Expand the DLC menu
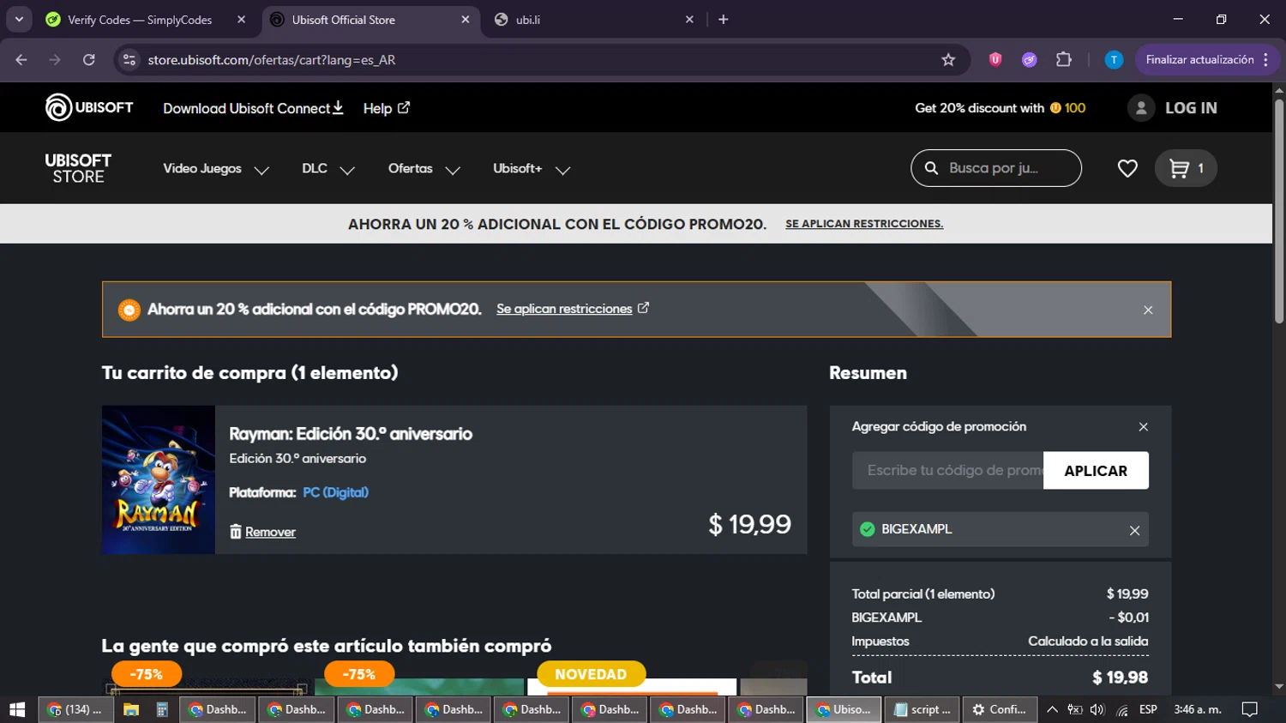Viewport: 1286px width, 723px height. pos(328,169)
